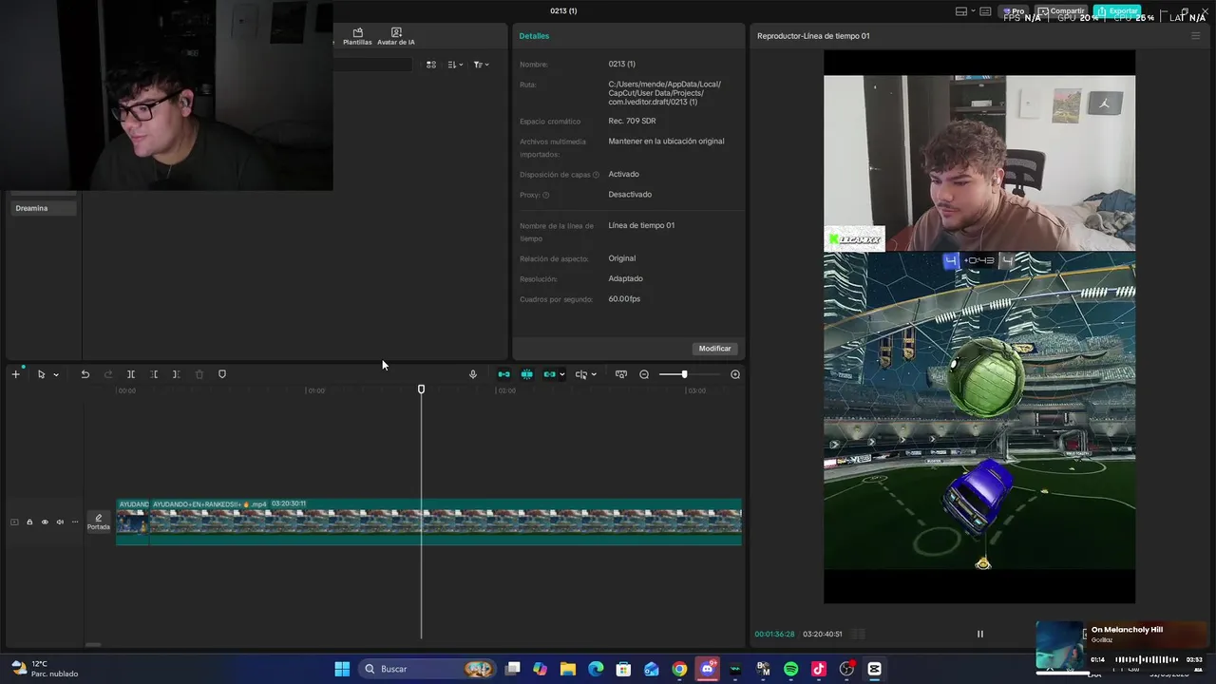Click the Proxy info help icon
Image resolution: width=1216 pixels, height=684 pixels.
(x=546, y=196)
